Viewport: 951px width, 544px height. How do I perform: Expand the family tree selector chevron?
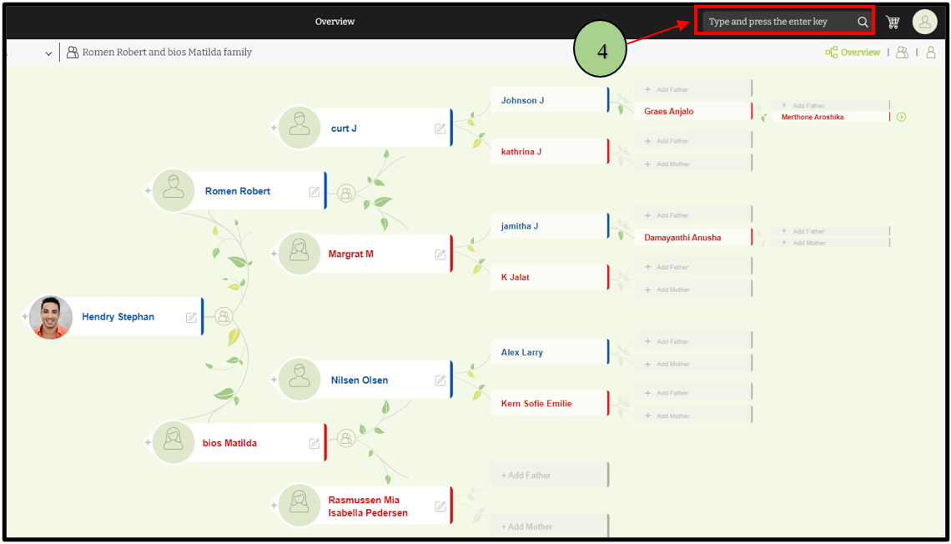click(x=48, y=53)
